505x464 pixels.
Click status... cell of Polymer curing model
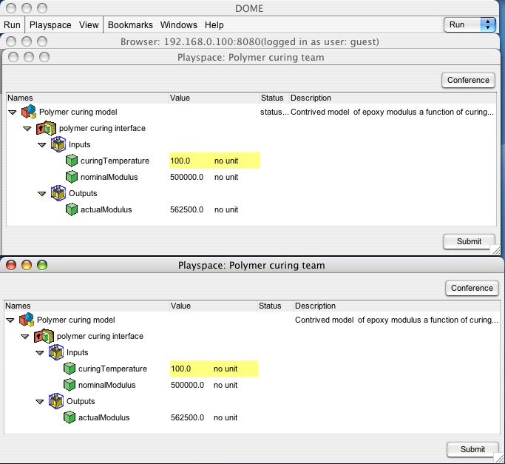coord(274,112)
